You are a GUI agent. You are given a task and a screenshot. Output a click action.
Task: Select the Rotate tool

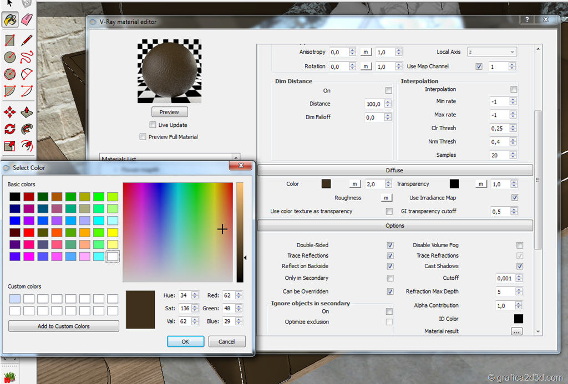[x=9, y=129]
